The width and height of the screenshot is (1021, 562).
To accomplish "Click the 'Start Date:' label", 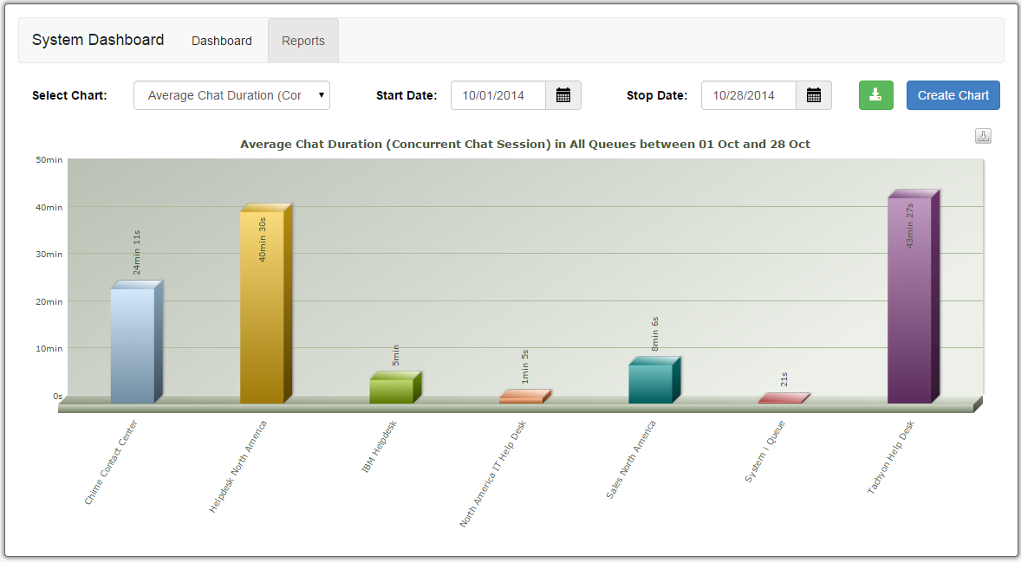I will click(406, 95).
